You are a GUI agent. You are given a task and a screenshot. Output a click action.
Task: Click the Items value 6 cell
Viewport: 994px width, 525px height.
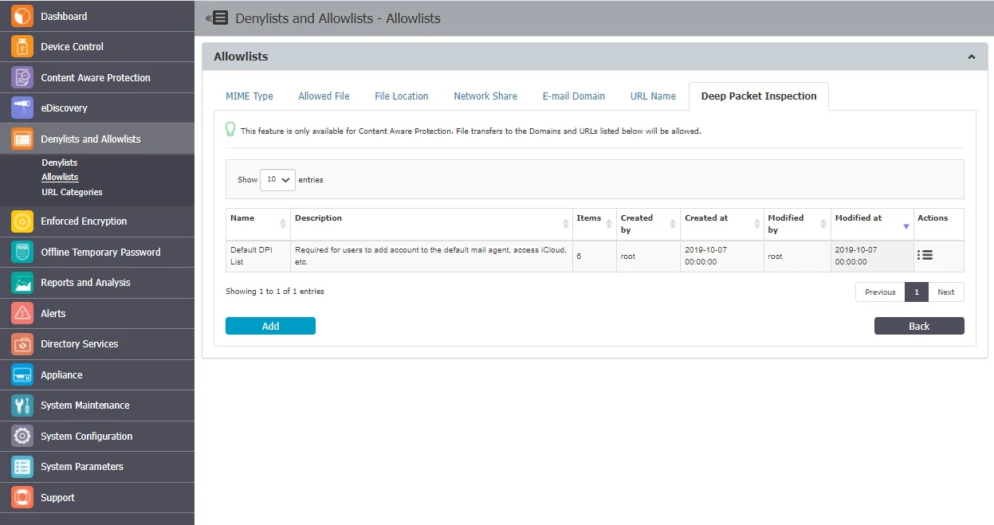click(595, 256)
